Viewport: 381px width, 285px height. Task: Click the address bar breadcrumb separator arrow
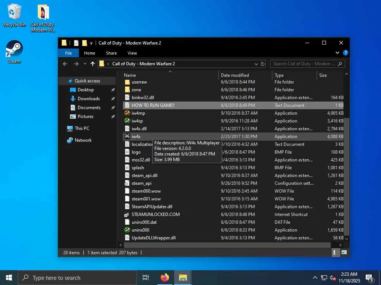point(108,64)
